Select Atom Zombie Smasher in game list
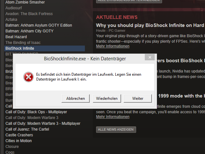Viewport: 205px width, 154px height. tap(25, 2)
